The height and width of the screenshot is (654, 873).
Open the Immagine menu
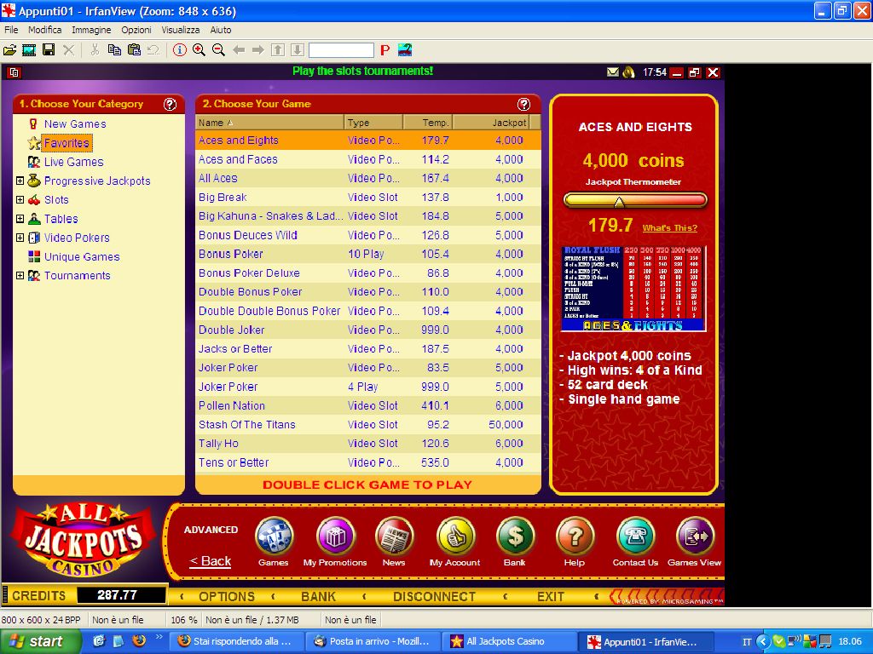91,30
